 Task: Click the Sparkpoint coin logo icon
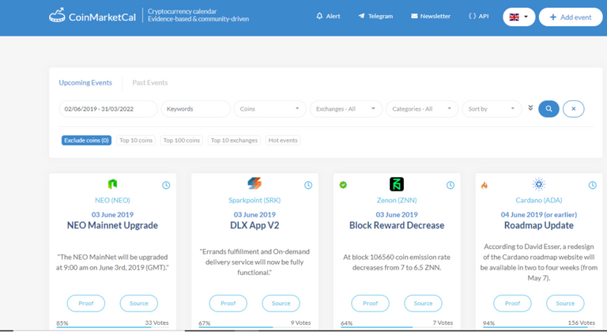[x=254, y=183]
